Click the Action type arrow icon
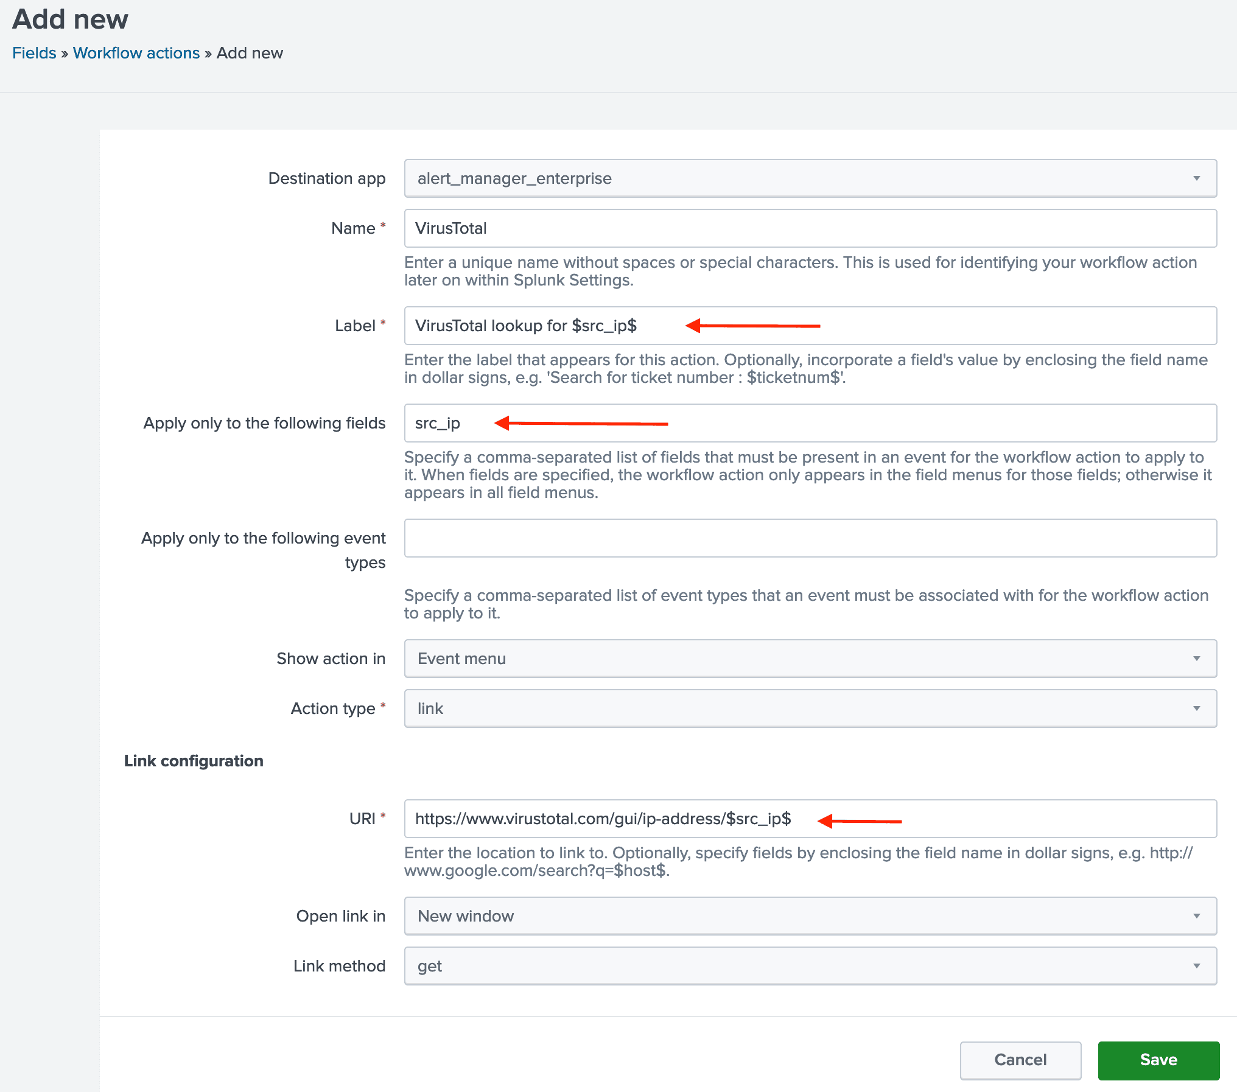This screenshot has height=1092, width=1237. coord(1196,709)
